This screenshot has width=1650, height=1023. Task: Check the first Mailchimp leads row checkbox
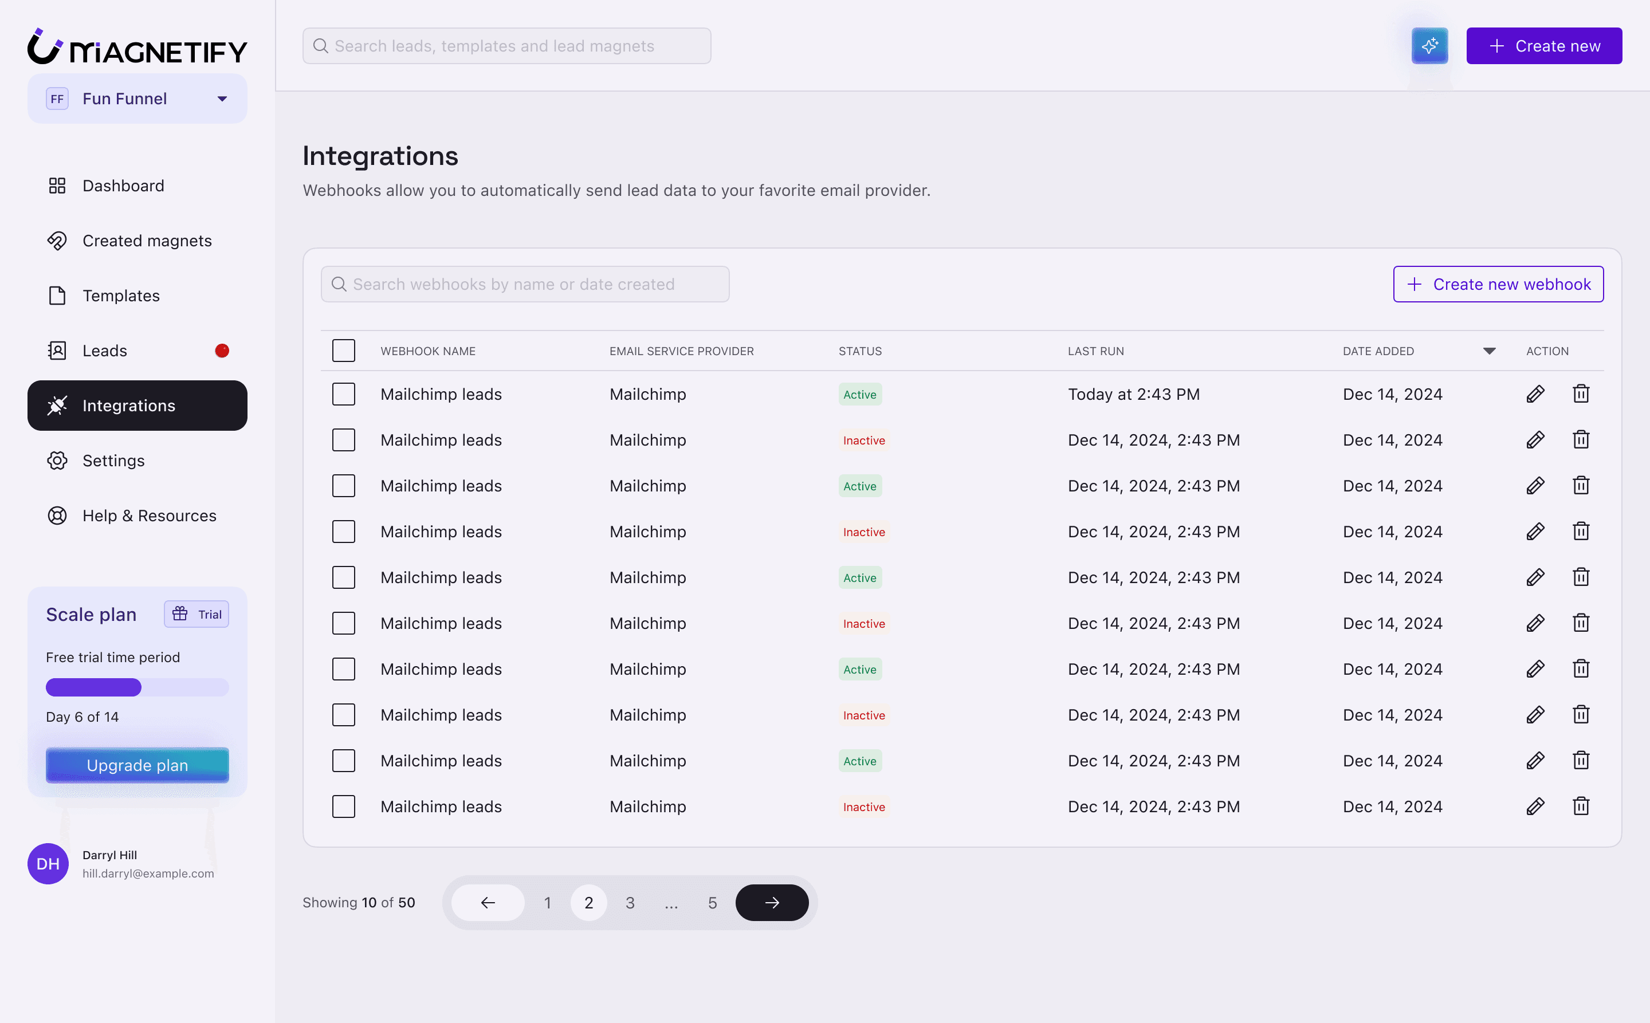344,395
